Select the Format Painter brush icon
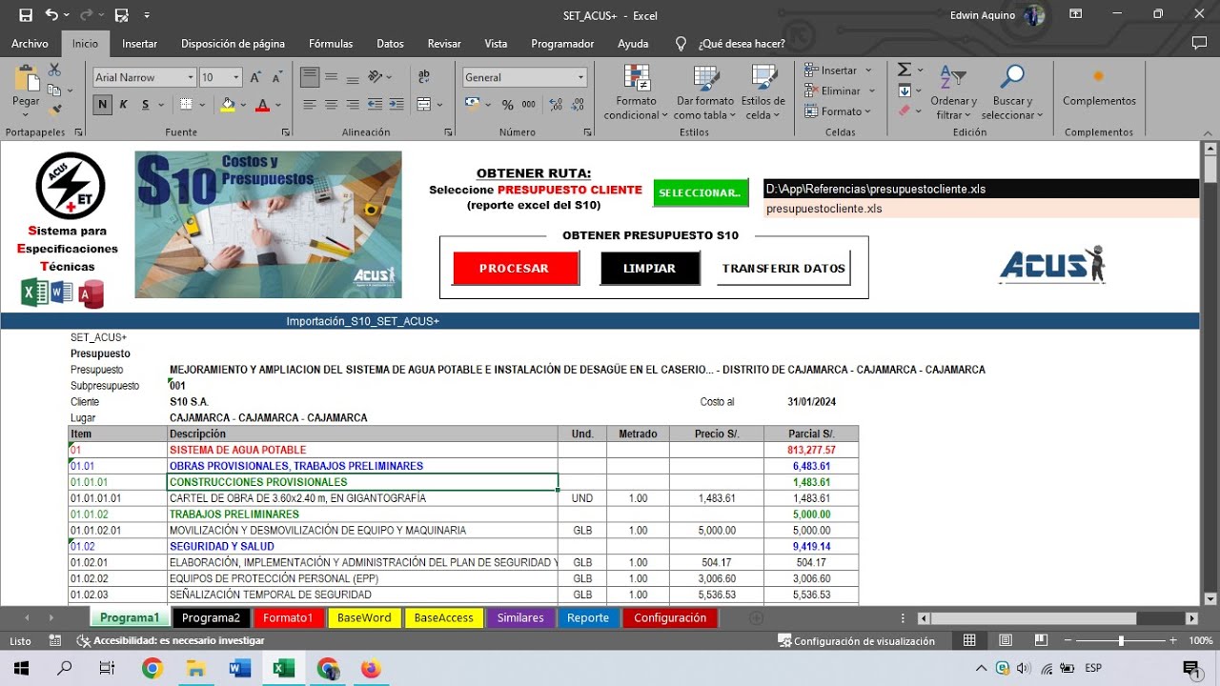Image resolution: width=1220 pixels, height=686 pixels. [x=54, y=111]
